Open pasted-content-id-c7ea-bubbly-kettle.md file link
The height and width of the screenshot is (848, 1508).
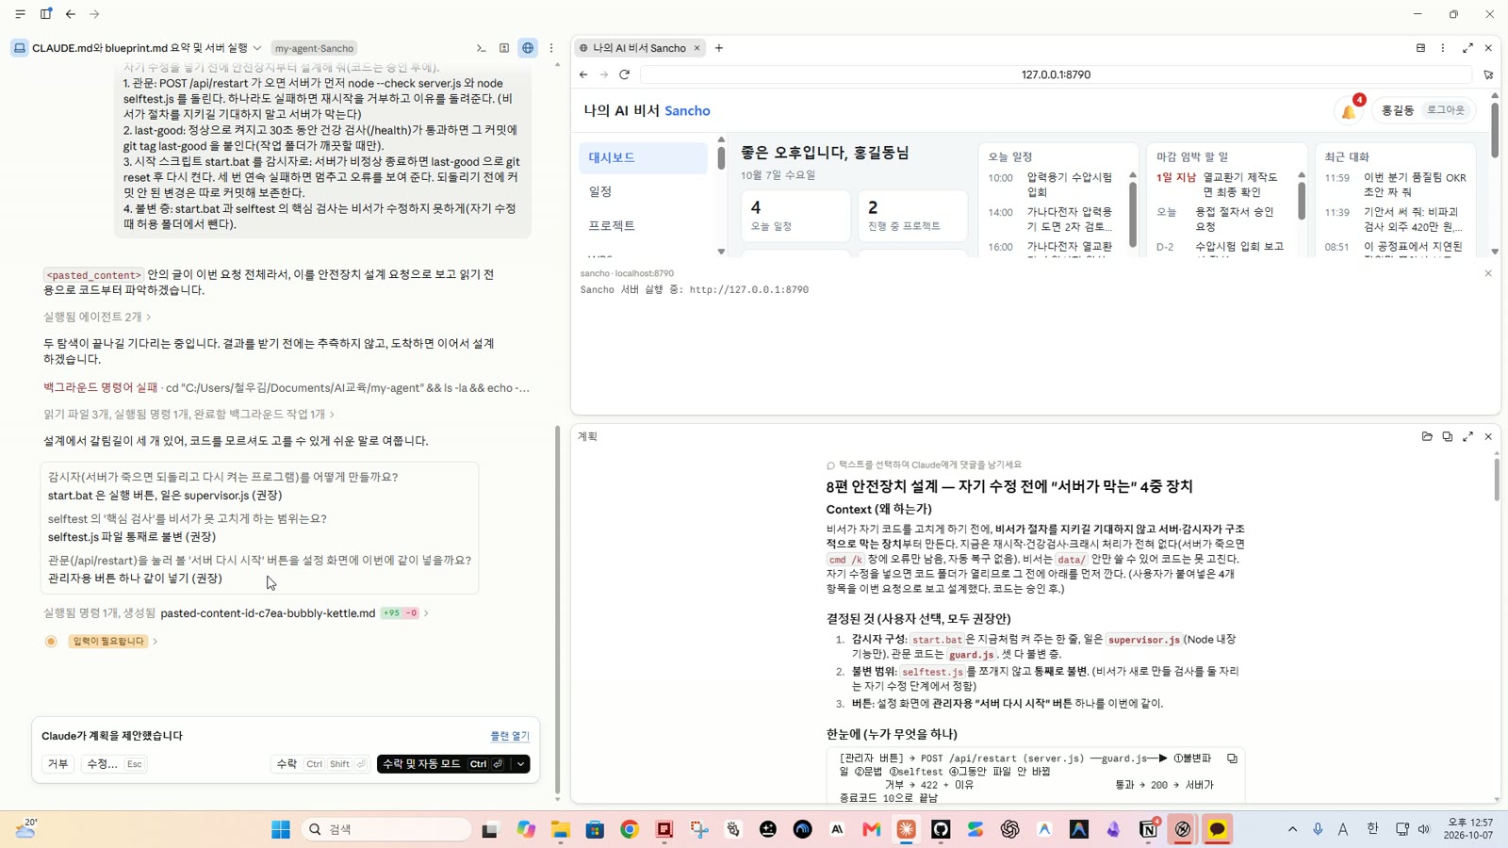click(268, 612)
